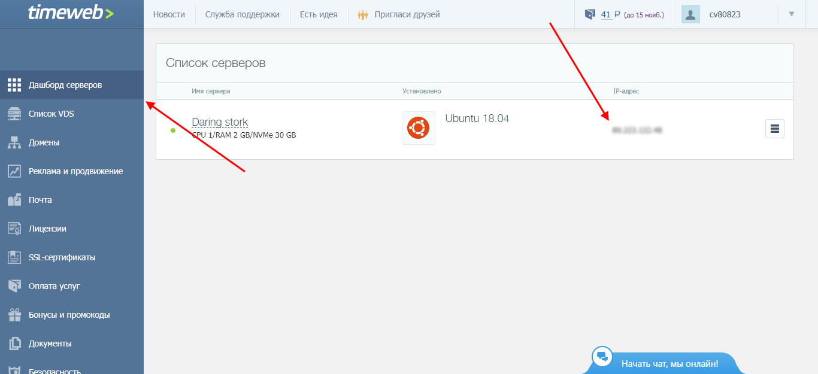Open the Документы sidebar item
Image resolution: width=818 pixels, height=374 pixels.
50,343
